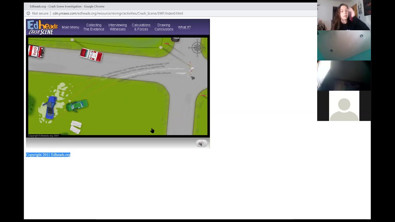Image resolution: width=395 pixels, height=222 pixels.
Task: Click Copyright 2011 Edheads.org text
Action: click(48, 155)
